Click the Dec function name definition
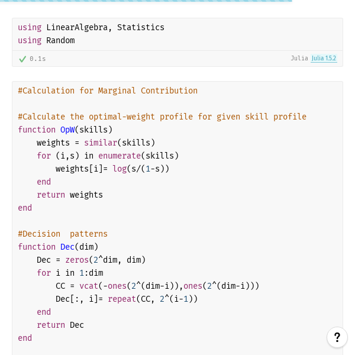 coord(67,247)
